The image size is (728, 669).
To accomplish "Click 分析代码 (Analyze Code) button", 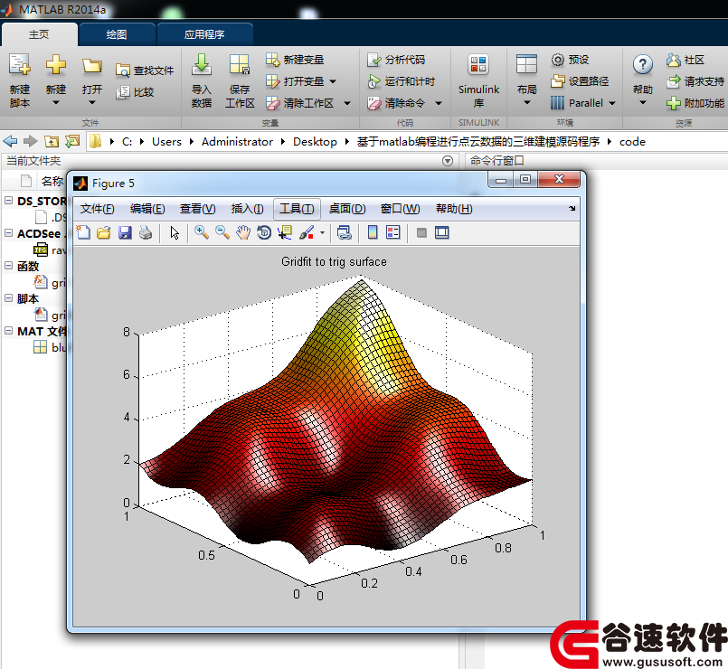I will [x=396, y=60].
